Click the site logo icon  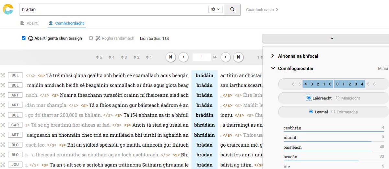click(8, 9)
